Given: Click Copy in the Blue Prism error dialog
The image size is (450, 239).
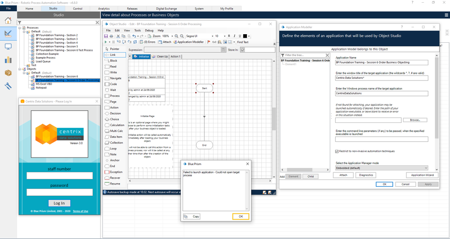Looking at the screenshot, I should click(x=192, y=216).
